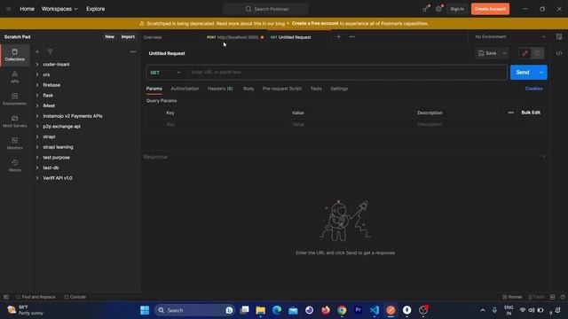Expand the strapi learning collection

coord(37,147)
